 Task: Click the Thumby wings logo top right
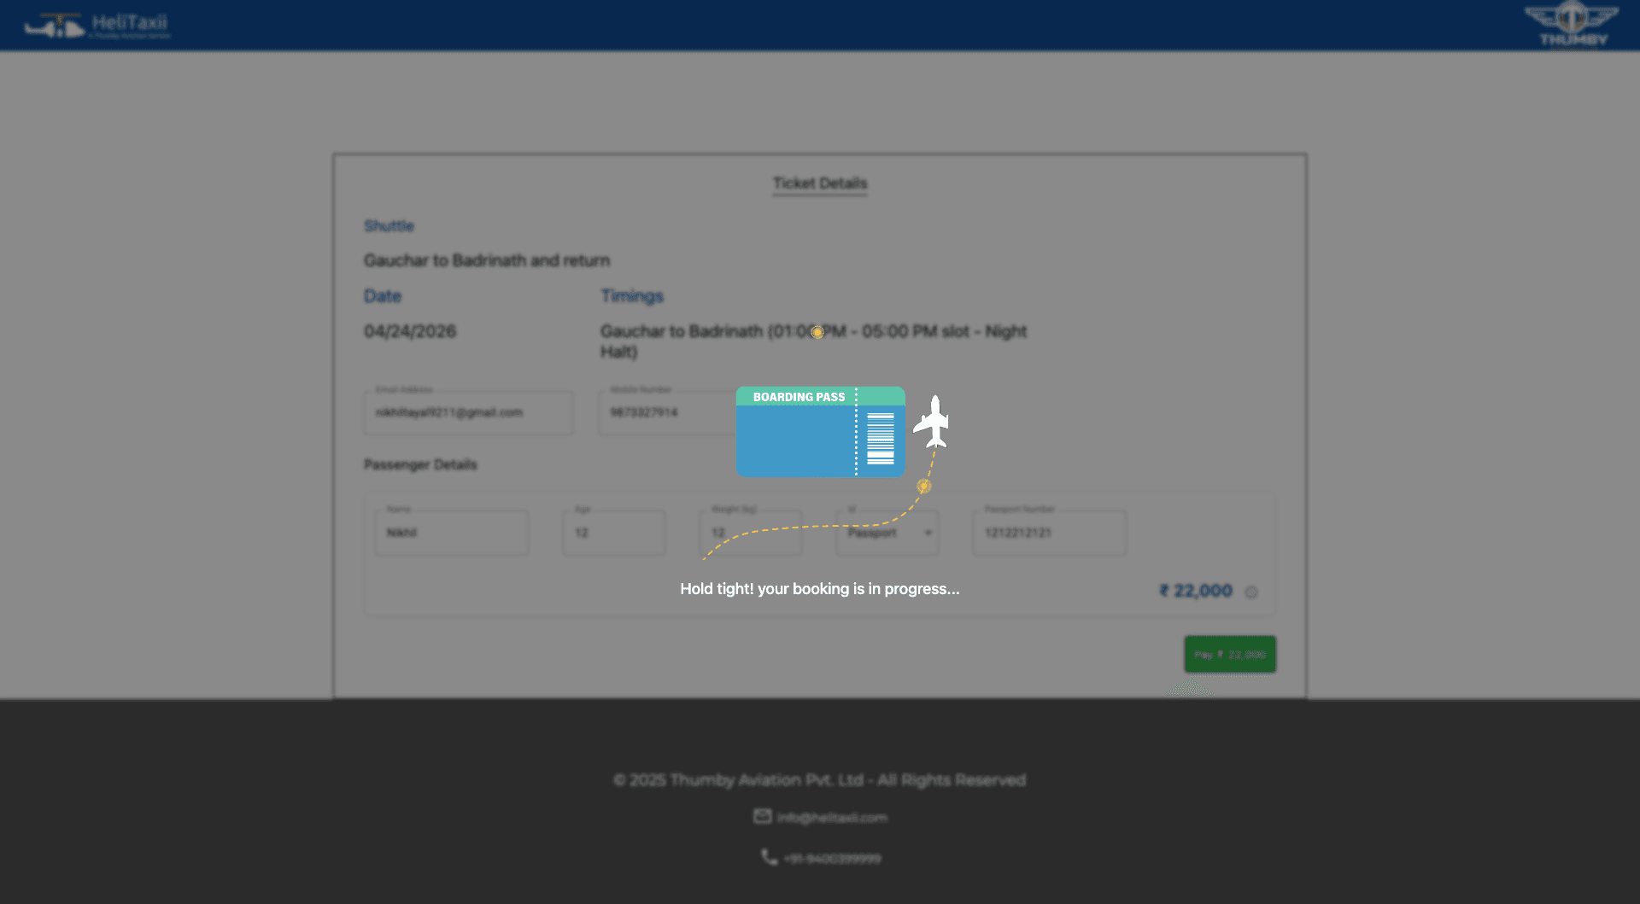click(x=1572, y=24)
